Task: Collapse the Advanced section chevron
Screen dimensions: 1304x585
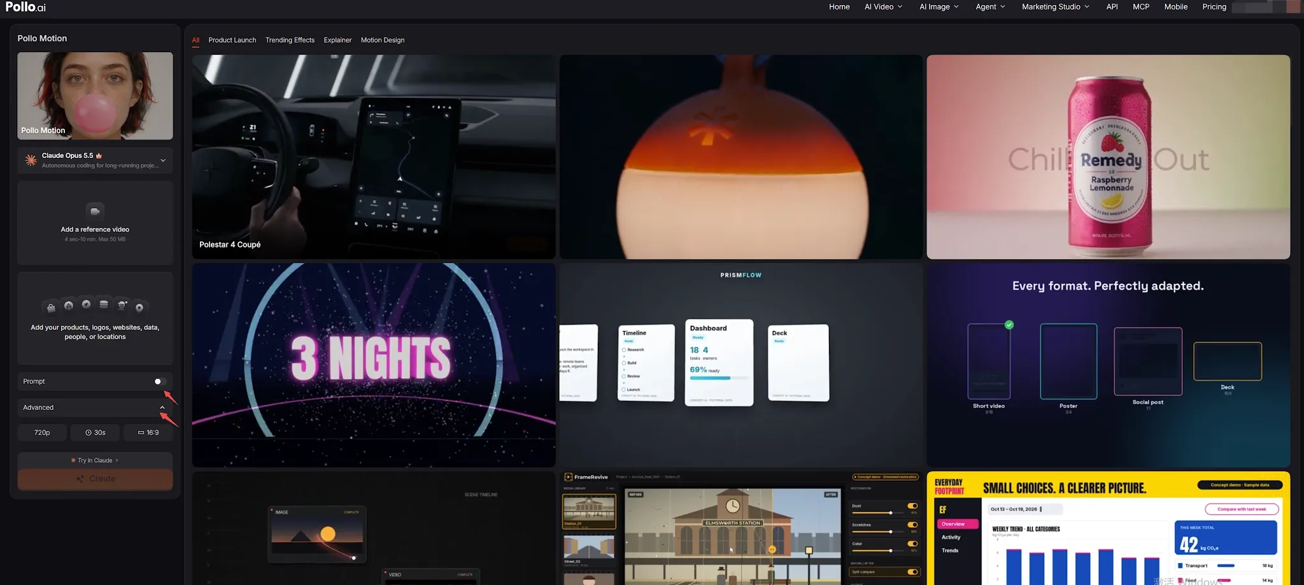Action: coord(162,407)
